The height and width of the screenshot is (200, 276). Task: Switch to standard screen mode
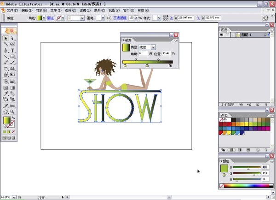(x=5, y=138)
